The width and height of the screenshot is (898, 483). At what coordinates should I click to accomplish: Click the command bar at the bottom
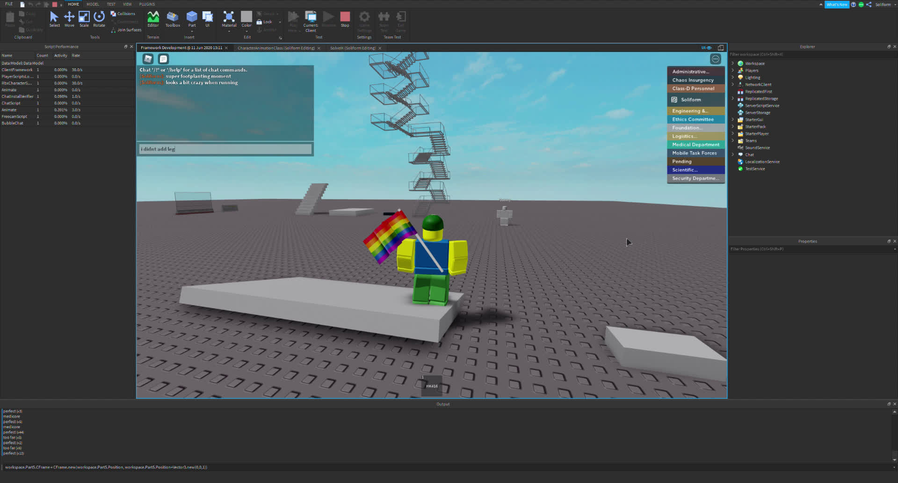coord(327,467)
